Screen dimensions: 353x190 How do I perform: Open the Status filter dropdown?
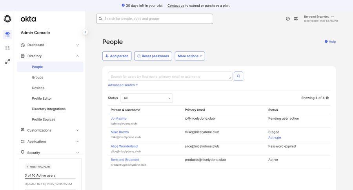coord(147,98)
